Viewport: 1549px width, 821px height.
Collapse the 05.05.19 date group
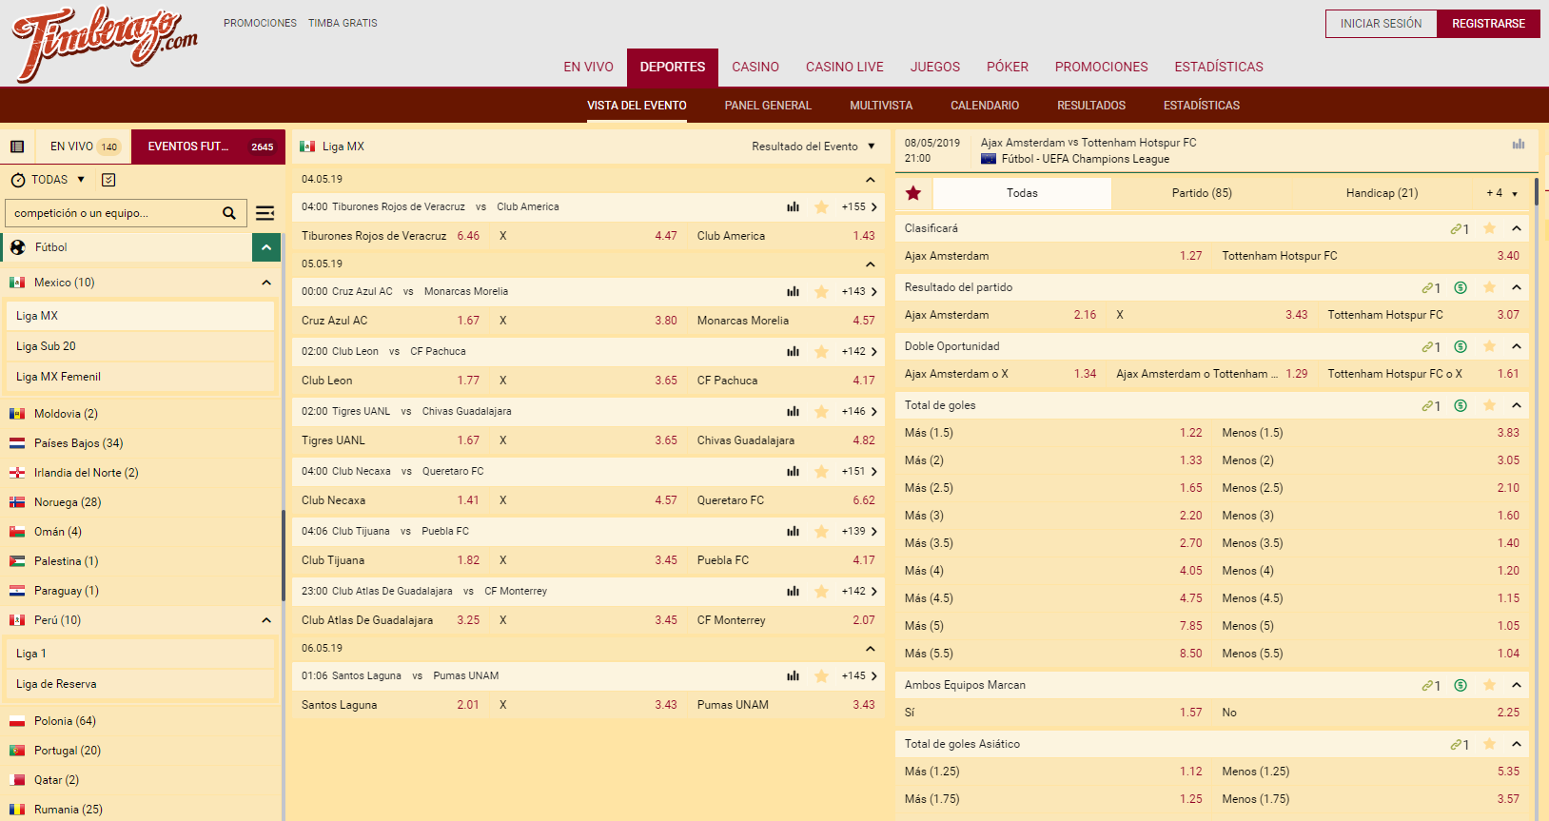pyautogui.click(x=870, y=264)
